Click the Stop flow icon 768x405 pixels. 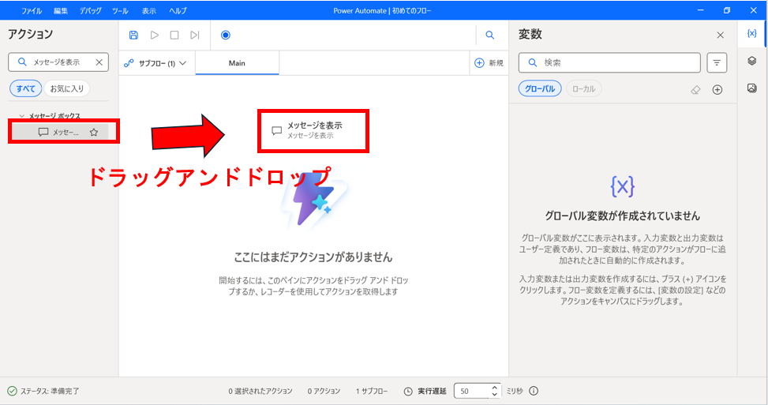click(x=174, y=36)
